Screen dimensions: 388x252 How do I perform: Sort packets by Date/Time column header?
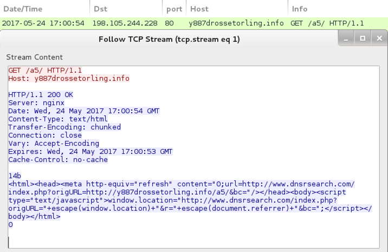(x=44, y=9)
